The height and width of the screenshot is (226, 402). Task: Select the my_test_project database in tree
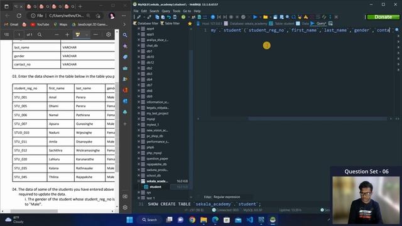[158, 113]
